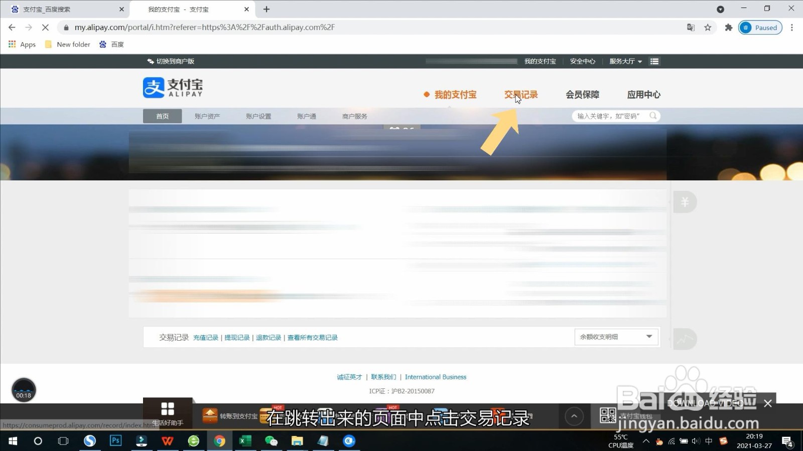
Task: Click 联系我们 footer link
Action: tap(383, 377)
